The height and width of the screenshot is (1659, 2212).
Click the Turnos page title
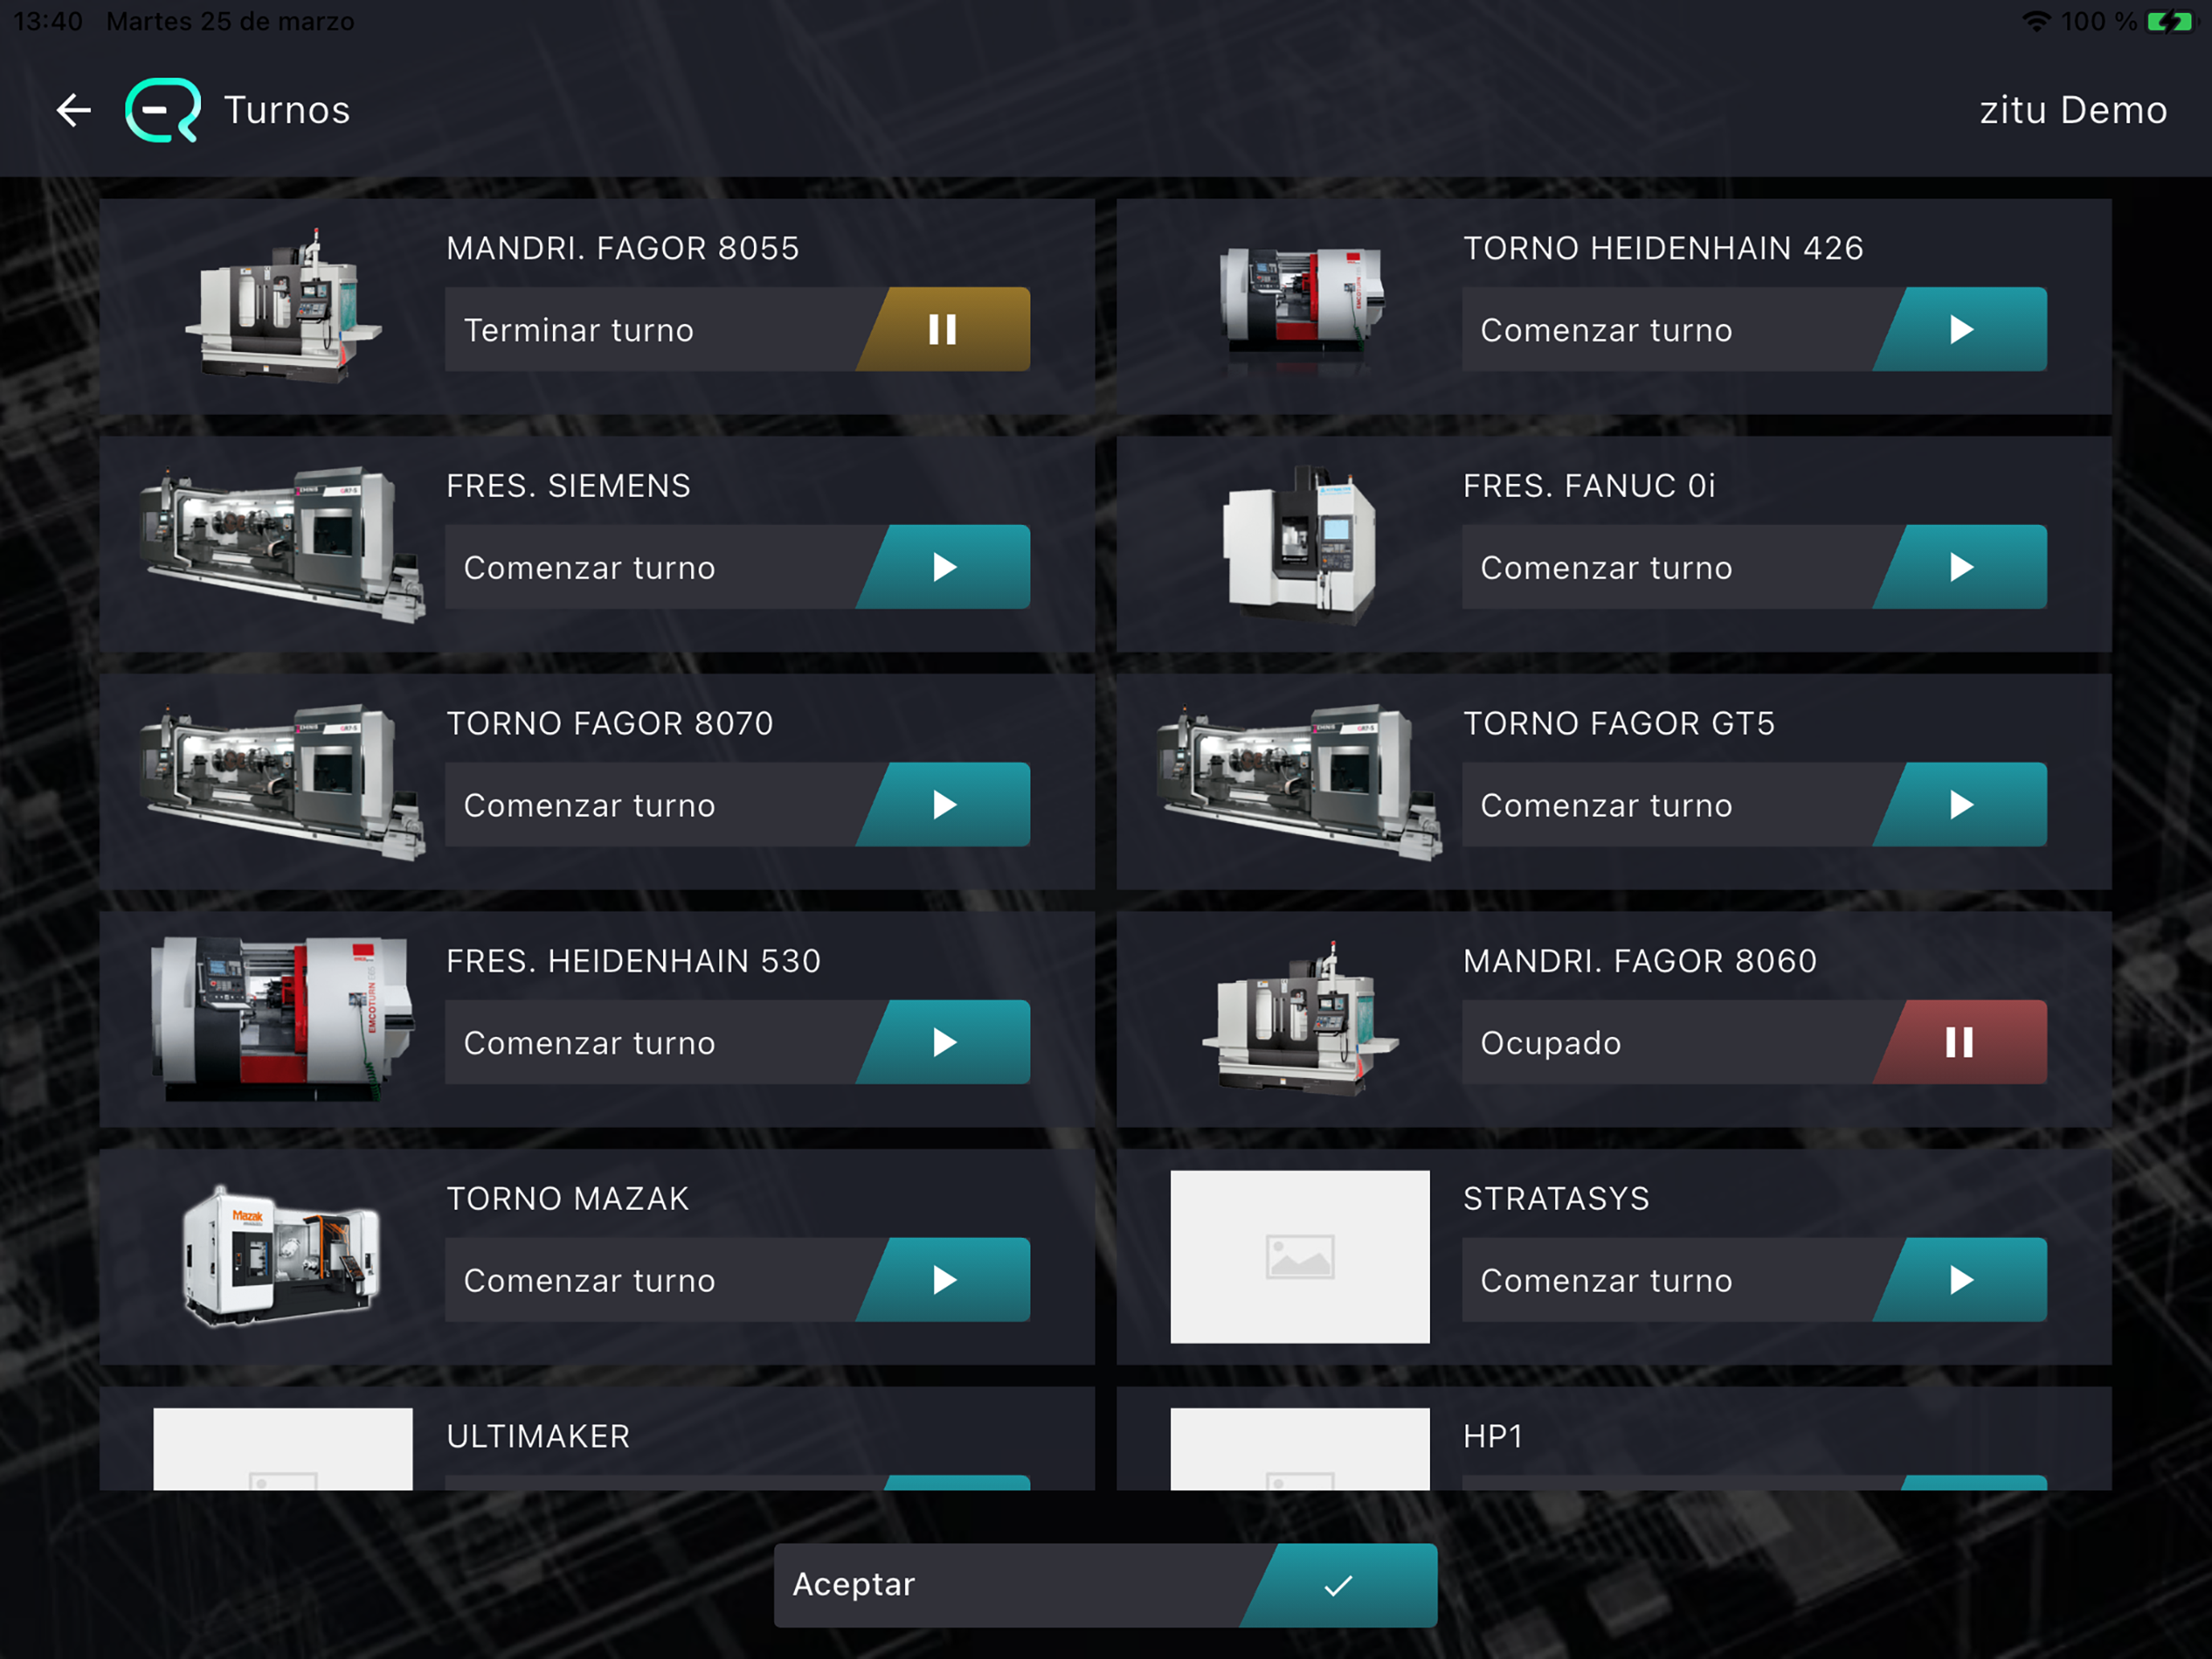[287, 110]
